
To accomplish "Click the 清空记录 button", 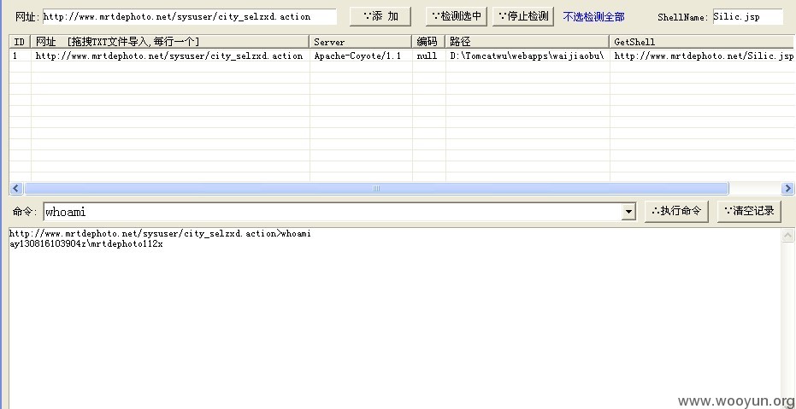I will pos(749,211).
